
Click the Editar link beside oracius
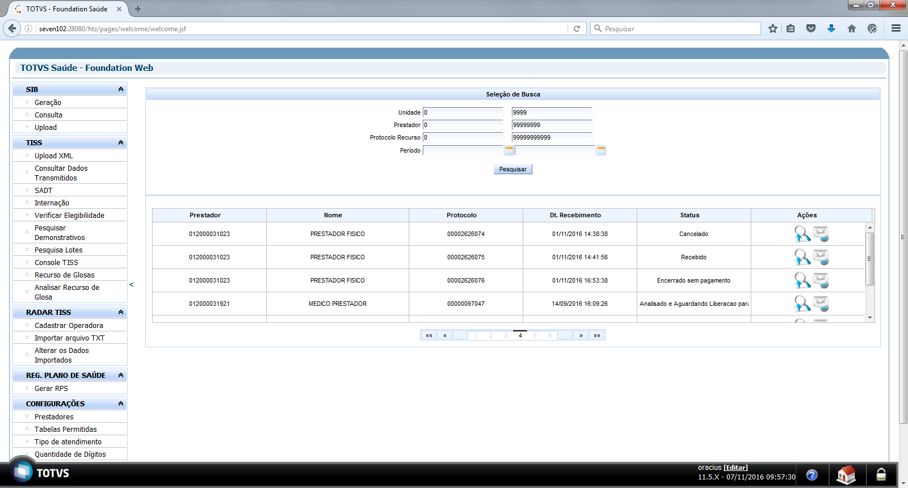[735, 468]
